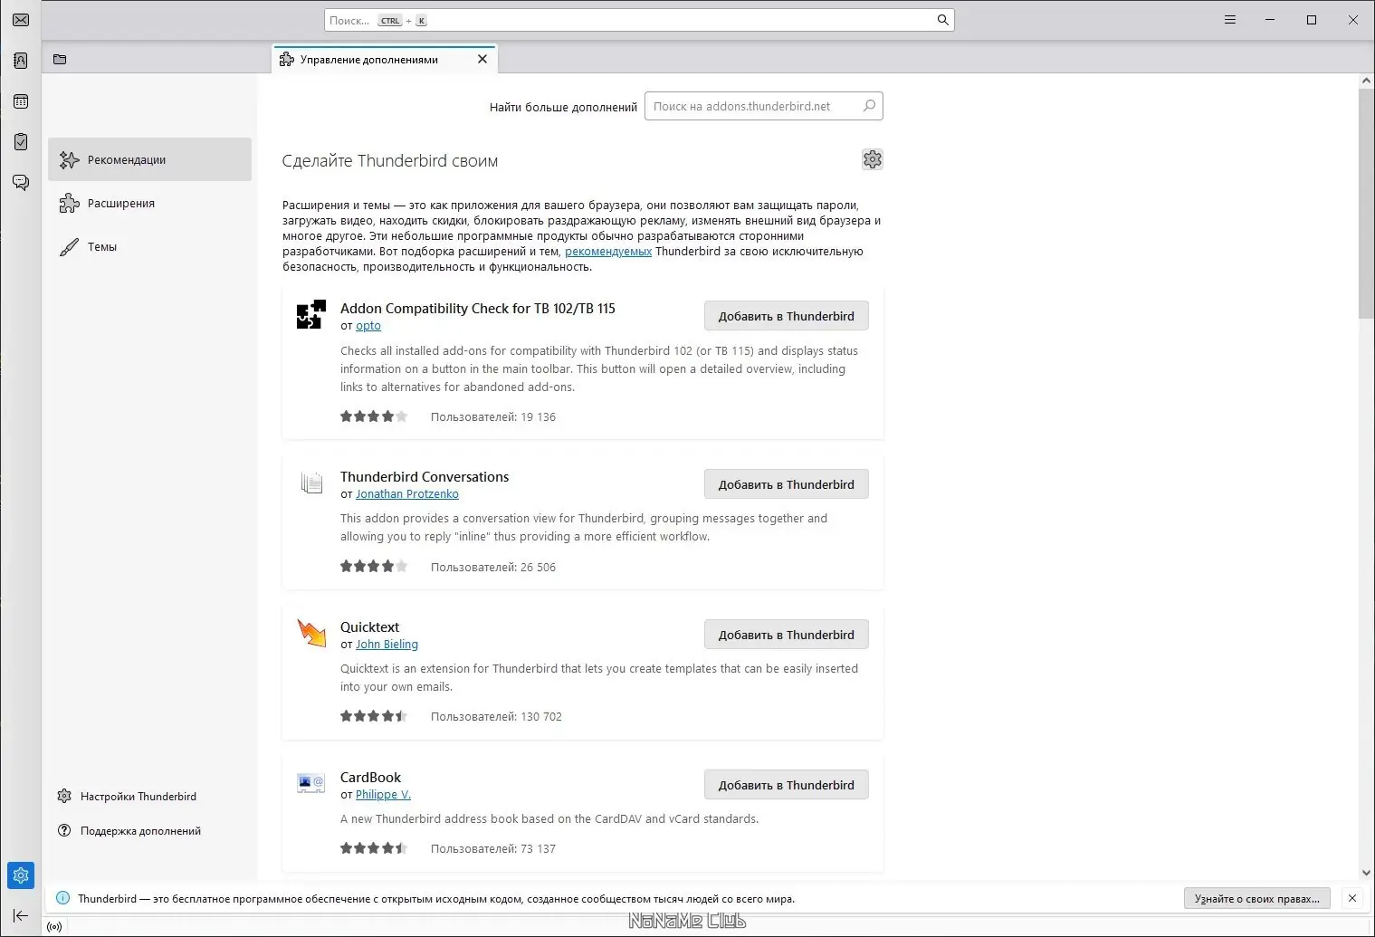
Task: Click the vertical scrollbar thumb
Action: (x=1366, y=204)
